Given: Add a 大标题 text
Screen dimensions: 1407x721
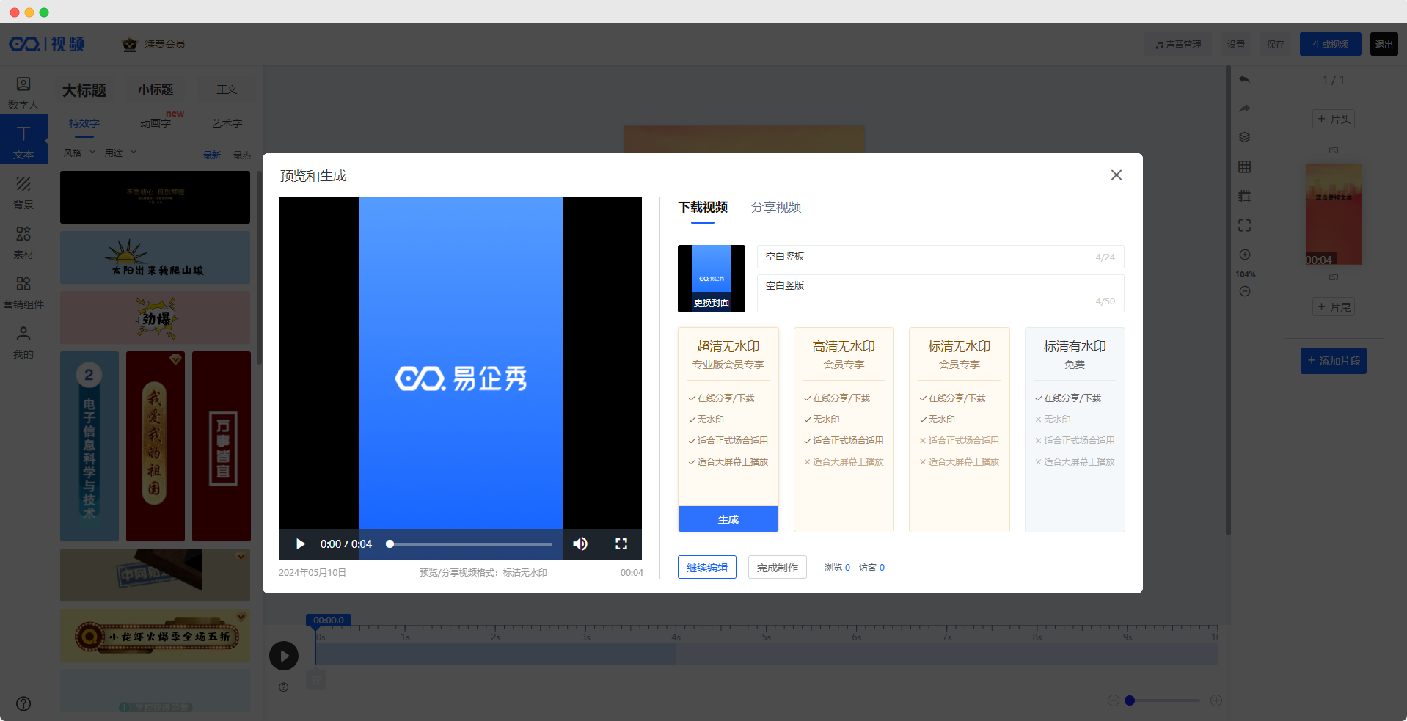Looking at the screenshot, I should (84, 90).
